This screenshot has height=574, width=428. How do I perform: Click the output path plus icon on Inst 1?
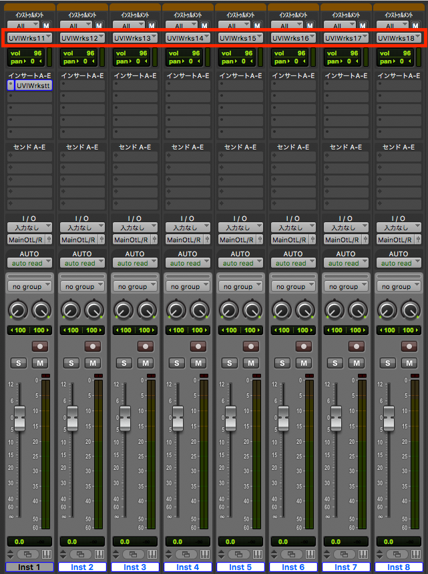point(49,240)
